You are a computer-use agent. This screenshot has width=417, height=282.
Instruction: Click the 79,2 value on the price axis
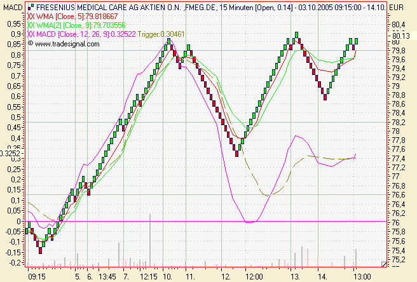pos(399,77)
